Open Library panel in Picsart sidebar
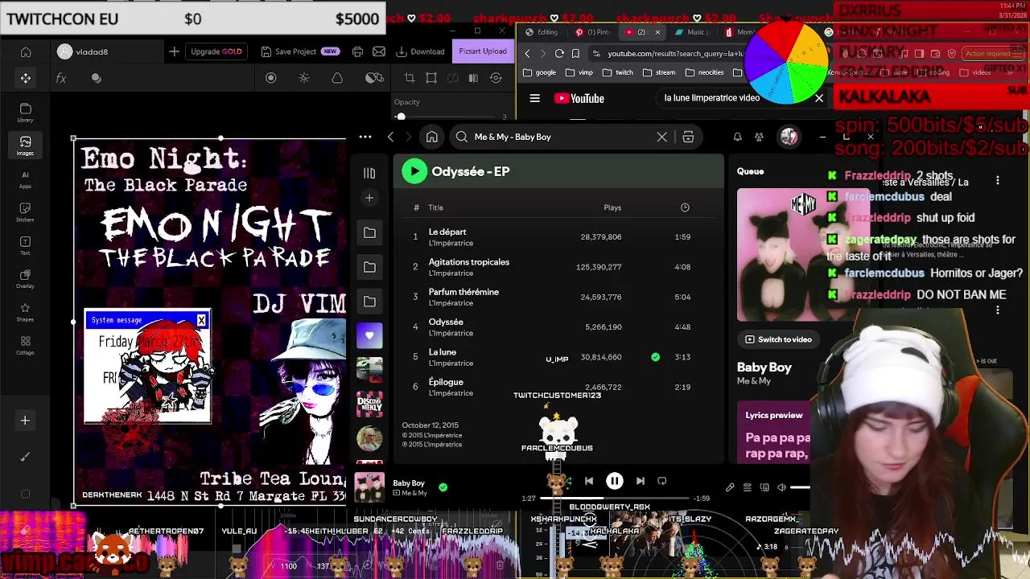Image resolution: width=1030 pixels, height=579 pixels. point(26,112)
